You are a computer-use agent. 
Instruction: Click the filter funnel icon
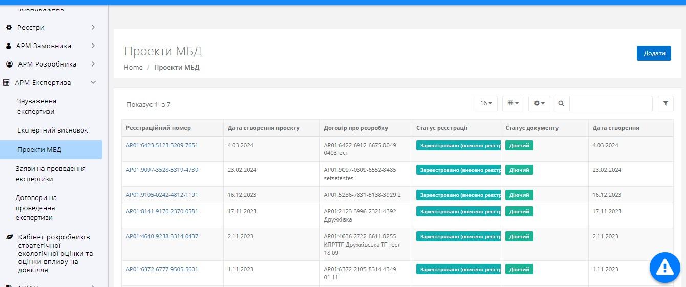(665, 103)
